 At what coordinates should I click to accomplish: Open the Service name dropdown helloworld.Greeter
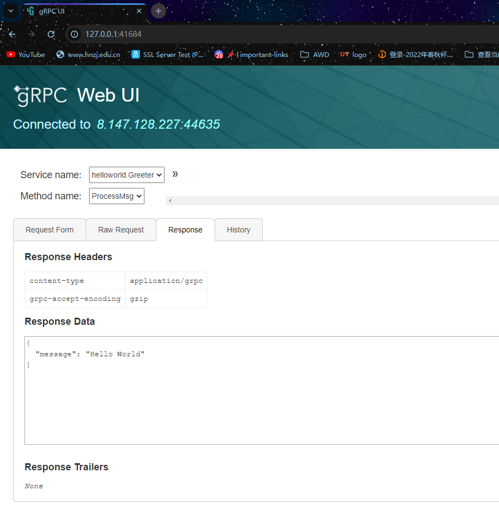click(x=127, y=175)
